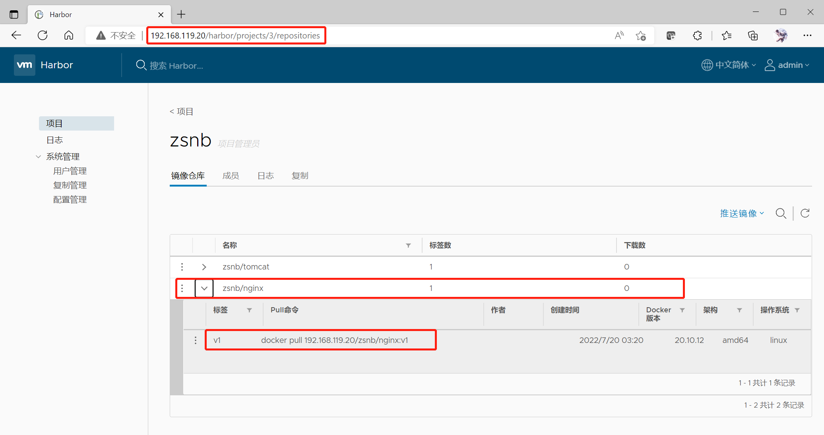Switch to the 复制 tab
This screenshot has width=824, height=435.
[x=300, y=175]
